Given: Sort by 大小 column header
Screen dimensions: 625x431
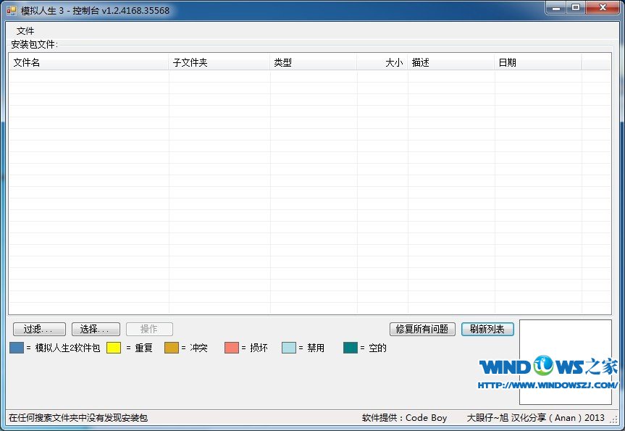Looking at the screenshot, I should 382,63.
